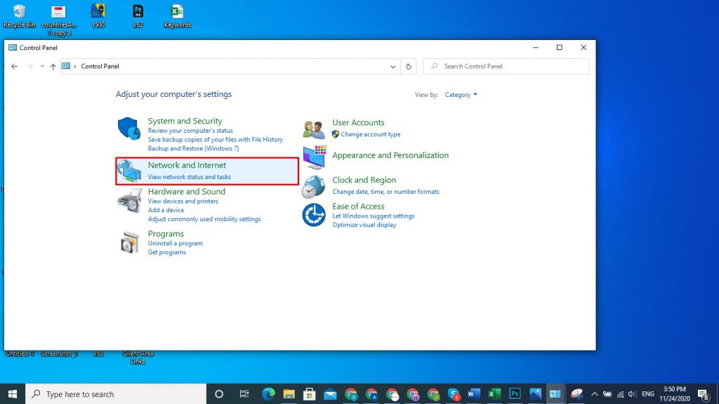Open Microsoft Edge from the taskbar

[268, 394]
